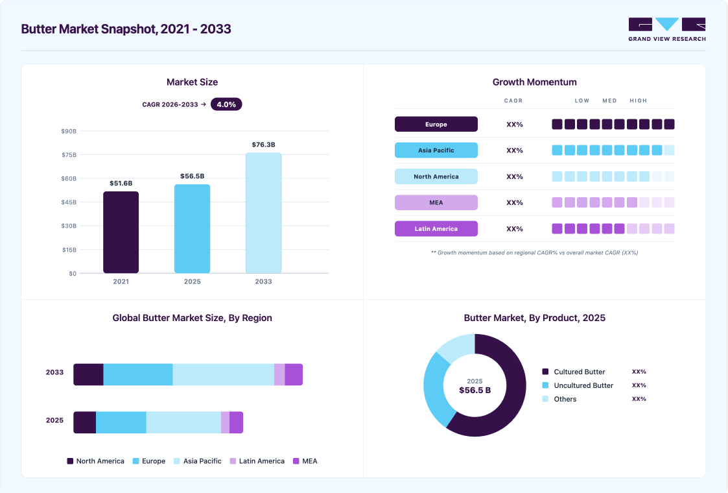
Task: Select the 2033 North America stacked bar segment
Action: [x=88, y=374]
